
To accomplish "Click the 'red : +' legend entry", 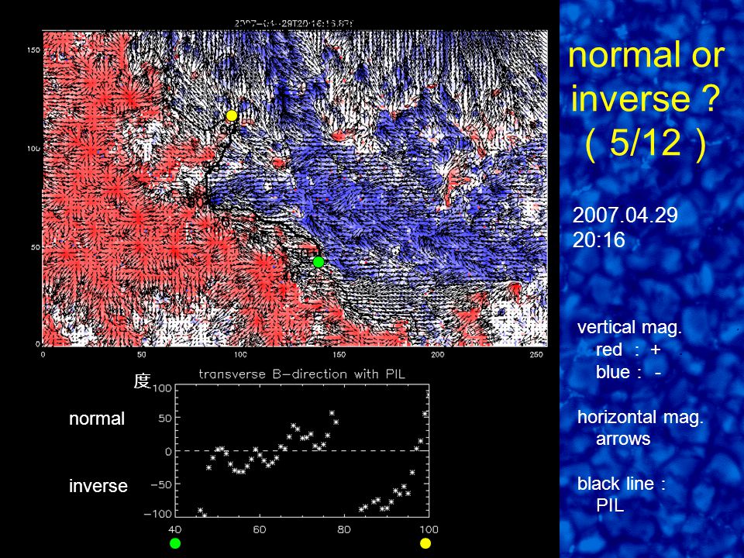I will click(x=629, y=350).
